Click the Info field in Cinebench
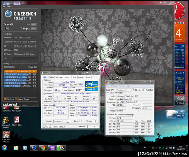 click(25, 58)
